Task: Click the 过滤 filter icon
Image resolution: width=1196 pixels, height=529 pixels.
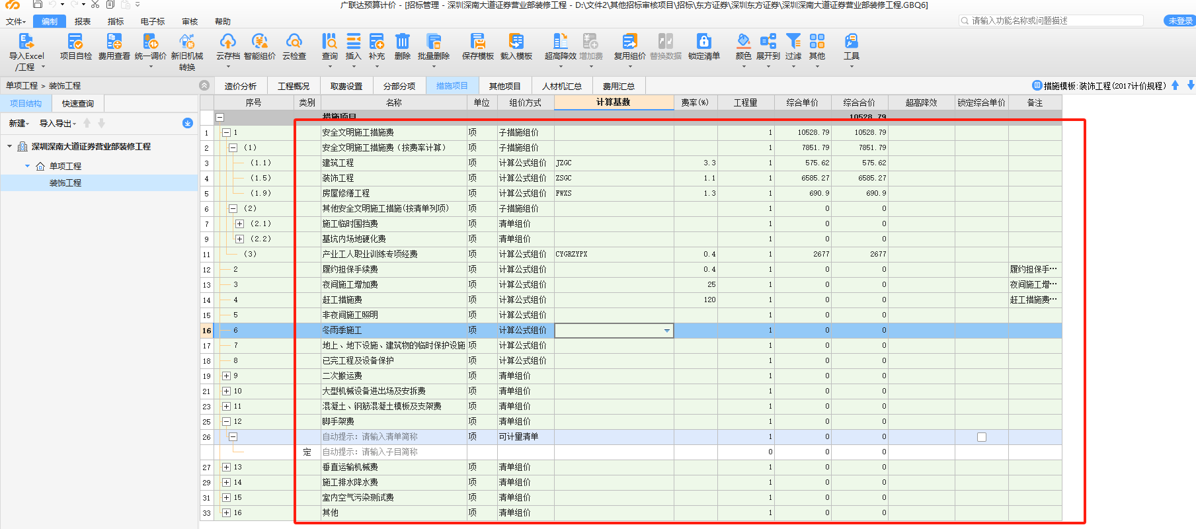Action: coord(793,42)
